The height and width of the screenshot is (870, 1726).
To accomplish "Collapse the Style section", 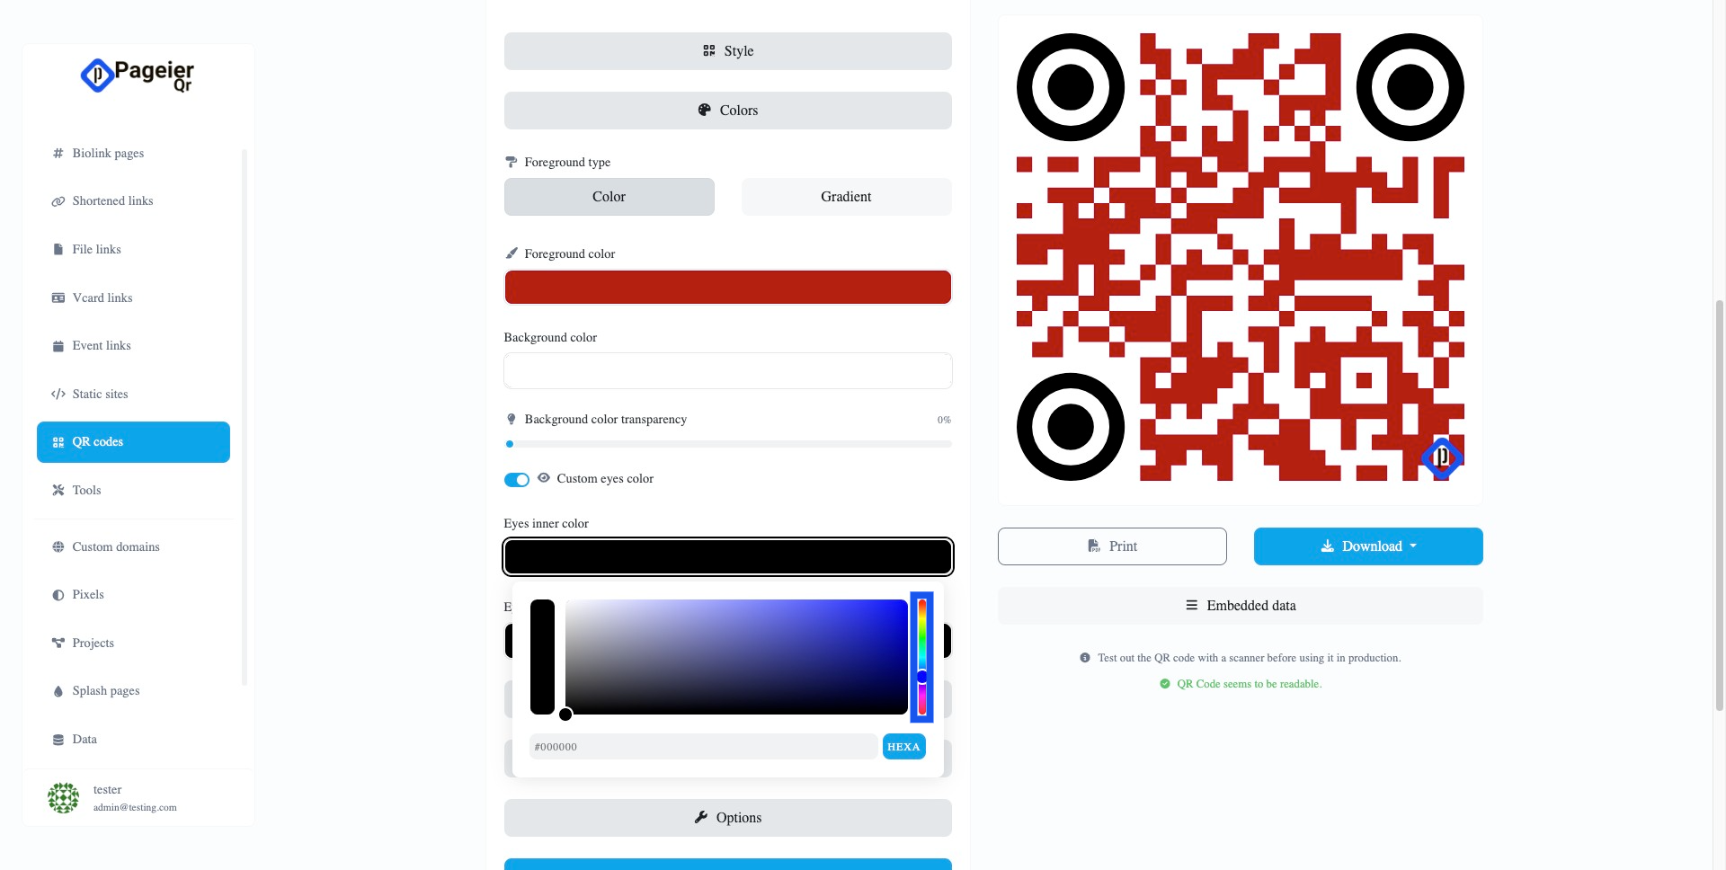I will point(728,51).
